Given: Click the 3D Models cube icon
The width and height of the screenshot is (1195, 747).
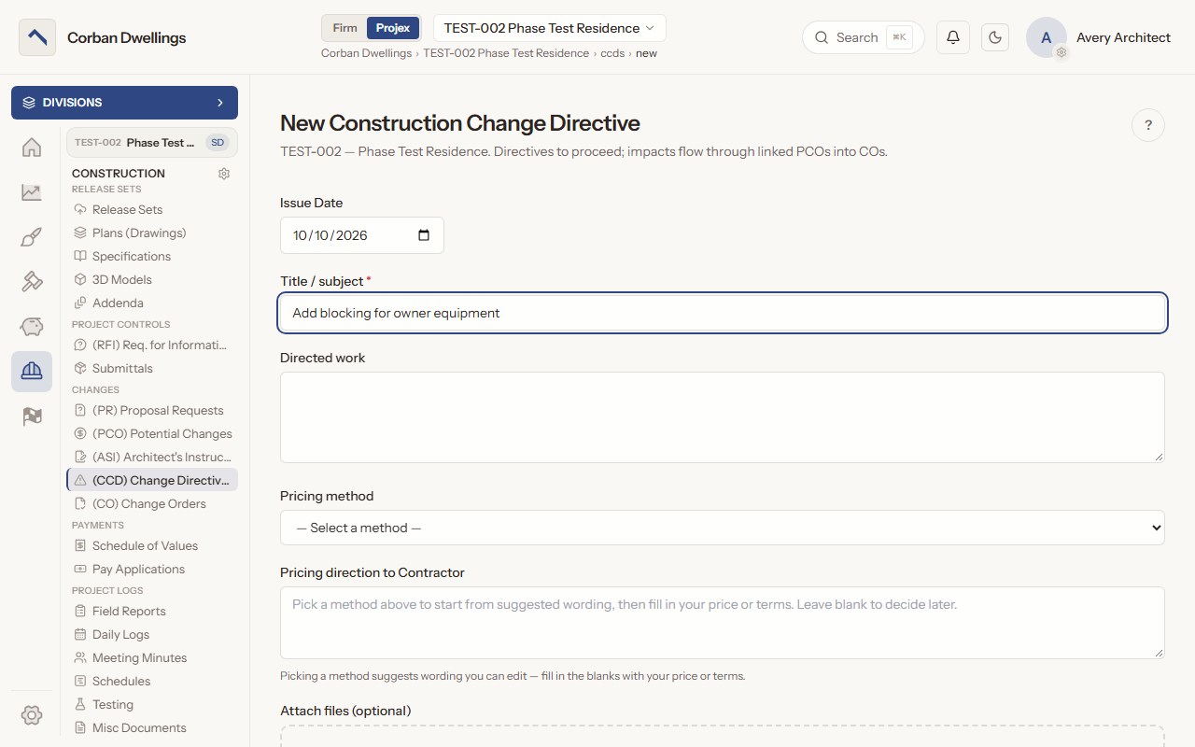Looking at the screenshot, I should (x=80, y=280).
